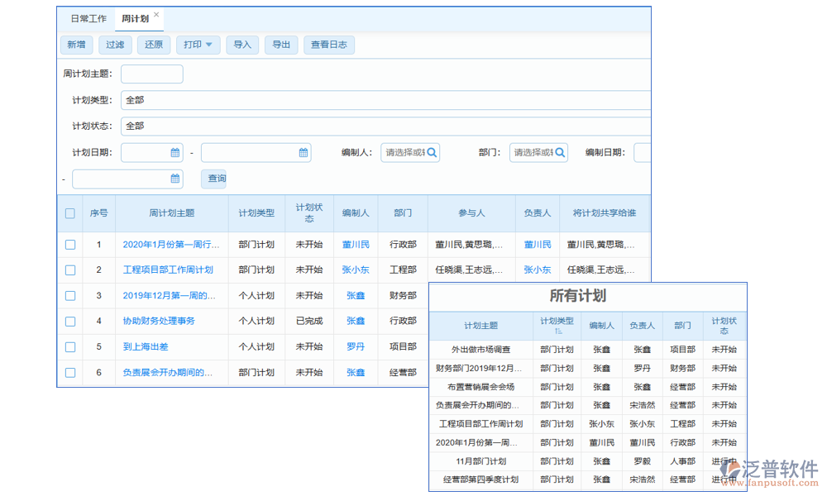Image resolution: width=827 pixels, height=496 pixels.
Task: Click the 周计划主题 text input field
Action: 151,74
